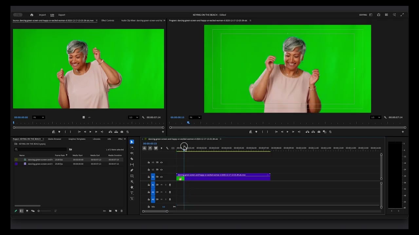The image size is (419, 235).
Task: Switch Project panel to icon view
Action: tap(27, 211)
